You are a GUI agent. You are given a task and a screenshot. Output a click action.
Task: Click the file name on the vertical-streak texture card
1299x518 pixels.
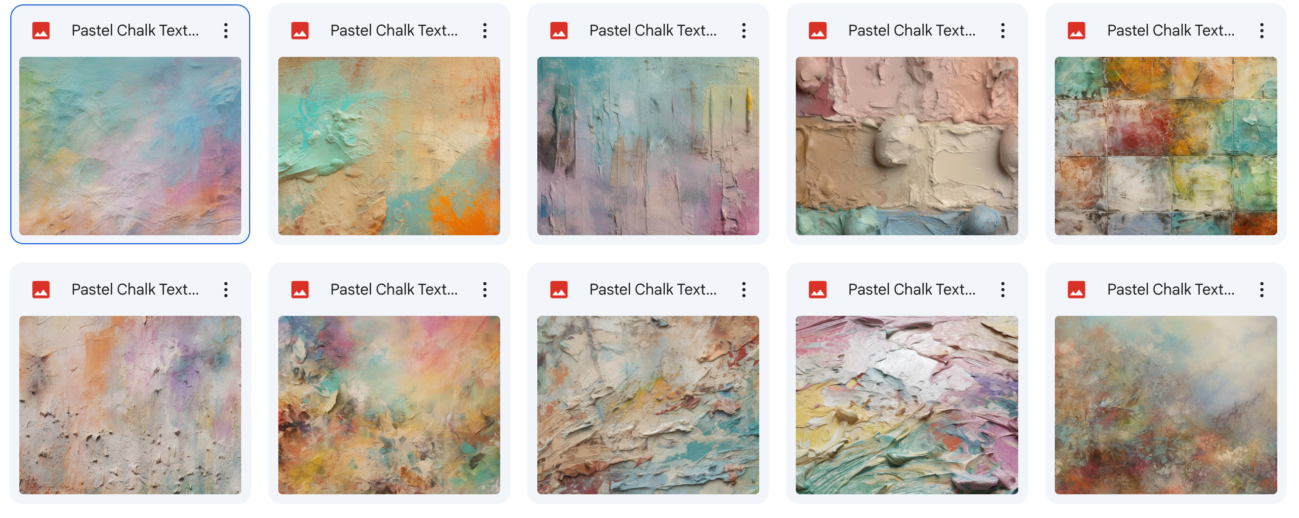coord(653,31)
